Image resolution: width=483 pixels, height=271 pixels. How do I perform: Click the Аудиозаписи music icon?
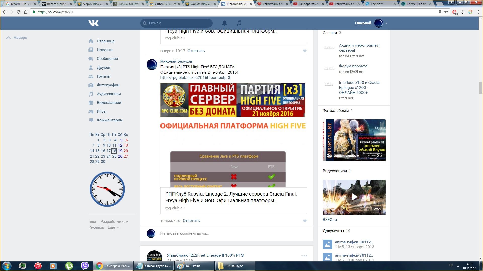[x=91, y=94]
